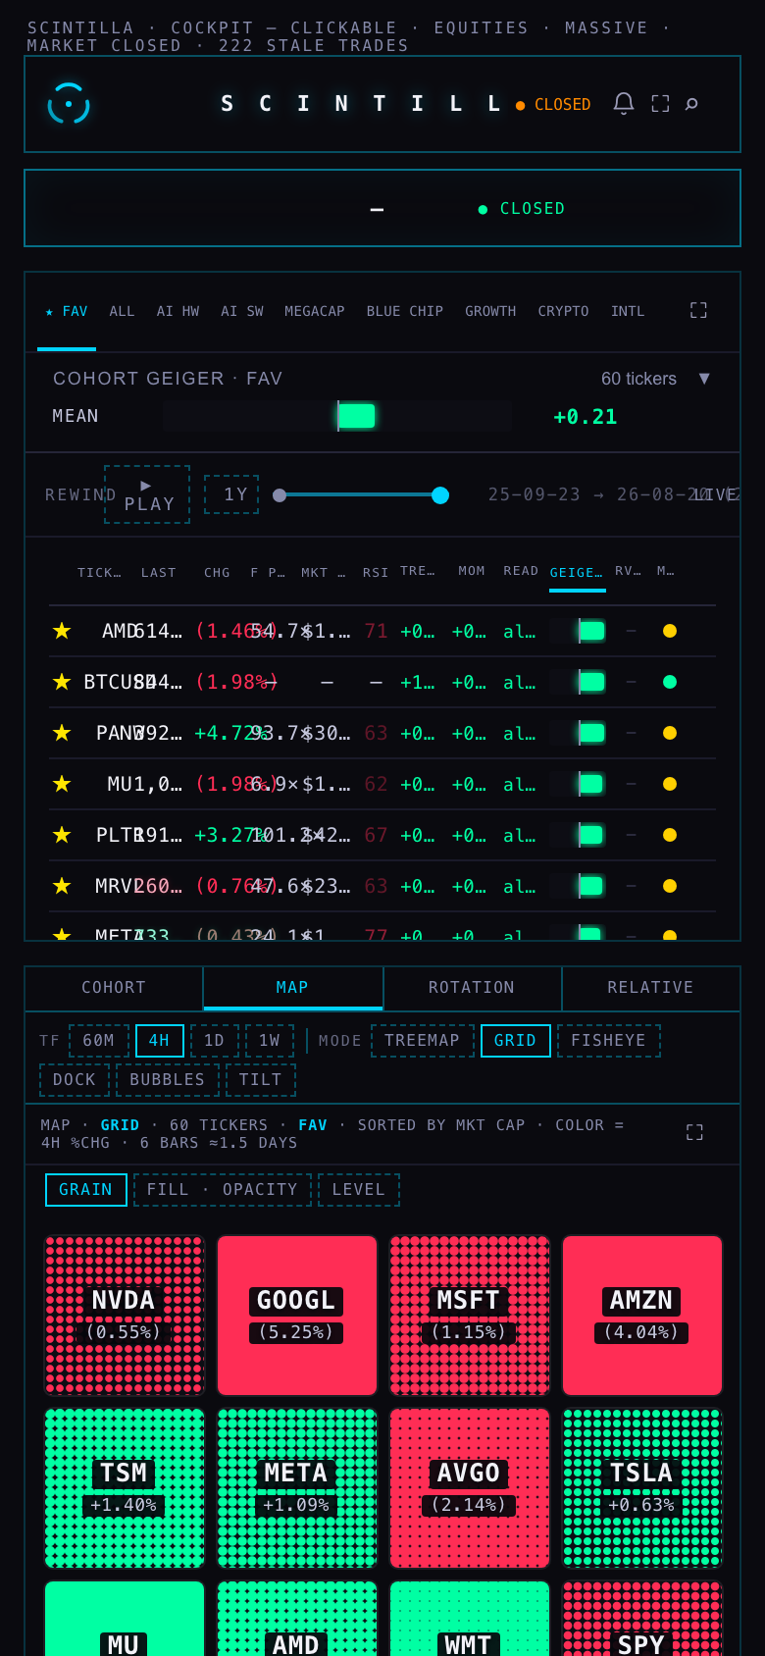The width and height of the screenshot is (765, 1656).
Task: Switch to the CRYPTO cohort tab
Action: (x=563, y=311)
